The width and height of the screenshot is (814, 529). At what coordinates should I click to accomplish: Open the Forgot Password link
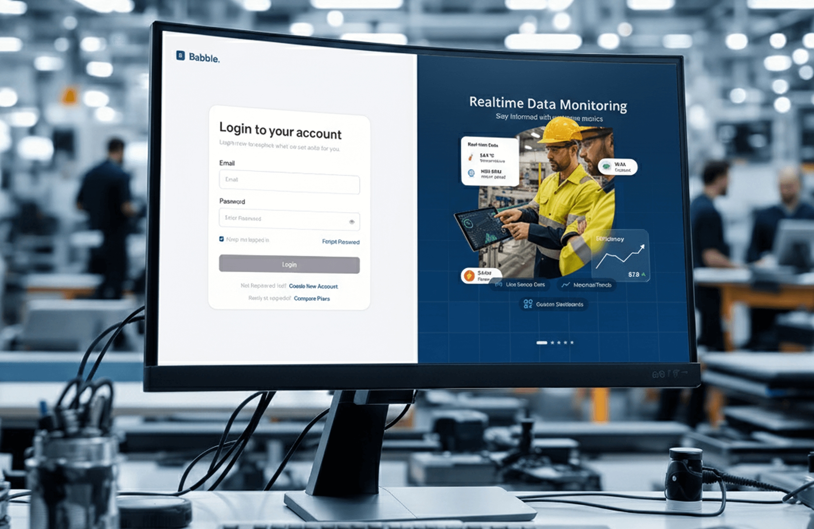coord(340,242)
